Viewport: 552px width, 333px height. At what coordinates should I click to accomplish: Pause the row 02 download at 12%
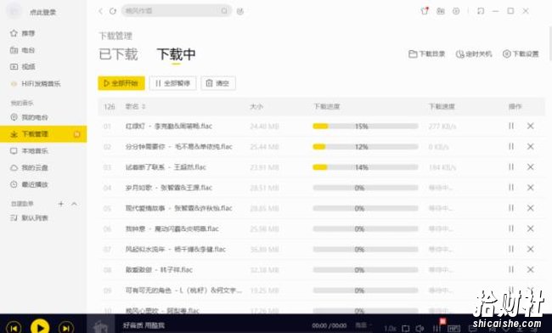[511, 146]
